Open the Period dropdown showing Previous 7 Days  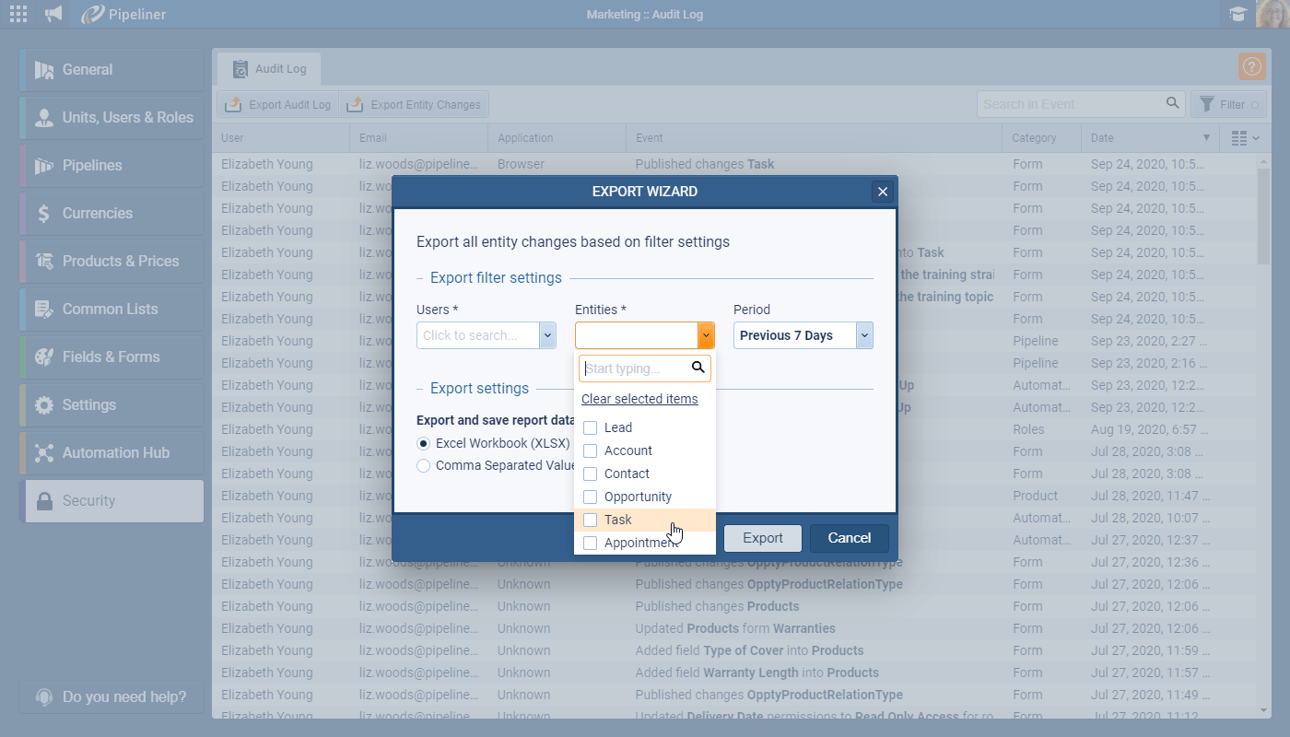tap(864, 335)
